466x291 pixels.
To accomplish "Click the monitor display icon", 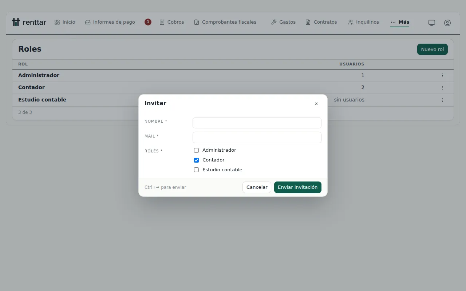I will (x=432, y=23).
